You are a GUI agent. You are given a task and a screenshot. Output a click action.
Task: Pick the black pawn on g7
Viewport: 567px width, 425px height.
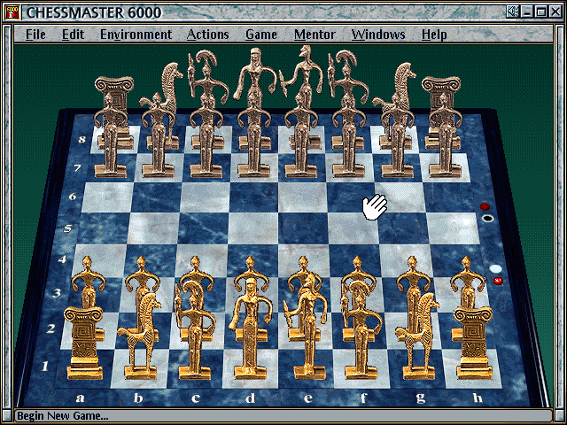tap(397, 137)
